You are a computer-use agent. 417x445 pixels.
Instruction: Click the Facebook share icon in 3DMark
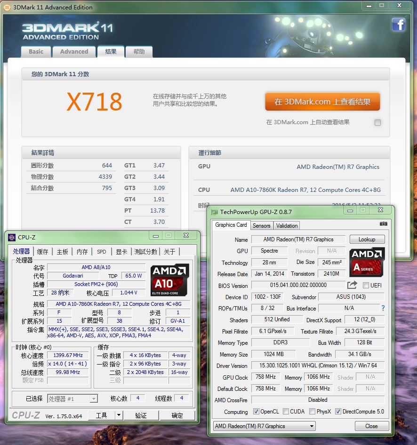[398, 24]
